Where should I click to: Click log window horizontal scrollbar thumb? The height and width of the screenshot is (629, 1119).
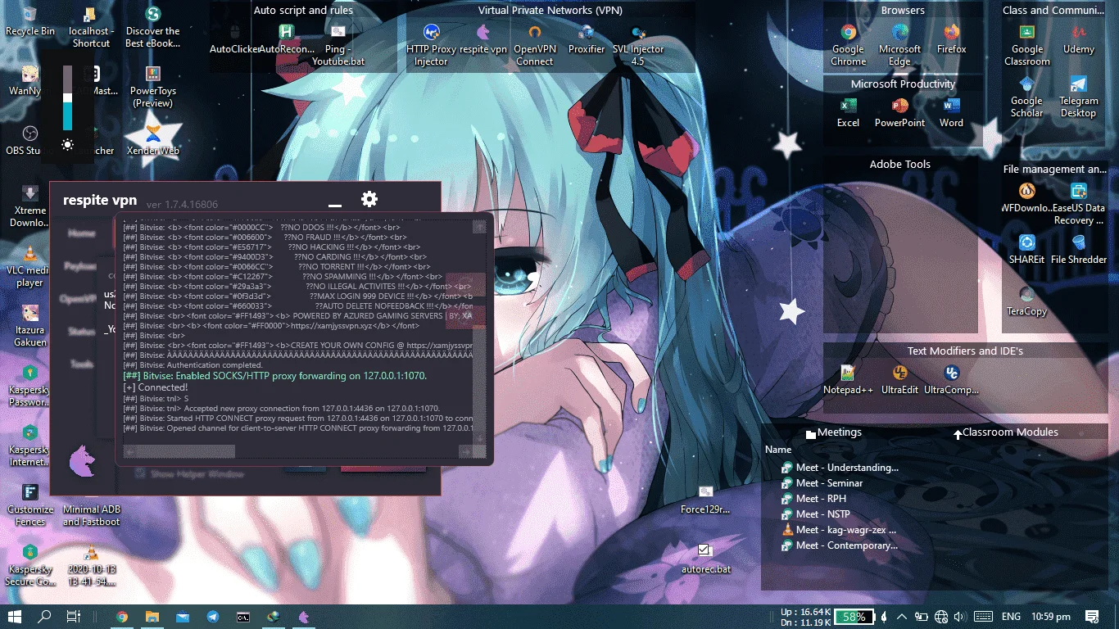tap(185, 451)
